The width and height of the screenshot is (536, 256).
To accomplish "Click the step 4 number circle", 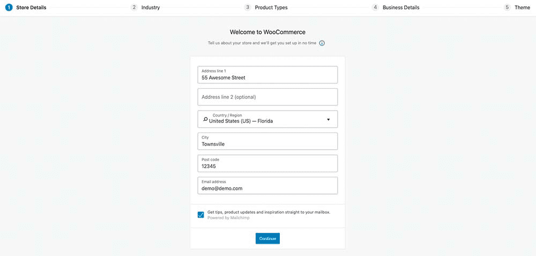I will point(375,7).
